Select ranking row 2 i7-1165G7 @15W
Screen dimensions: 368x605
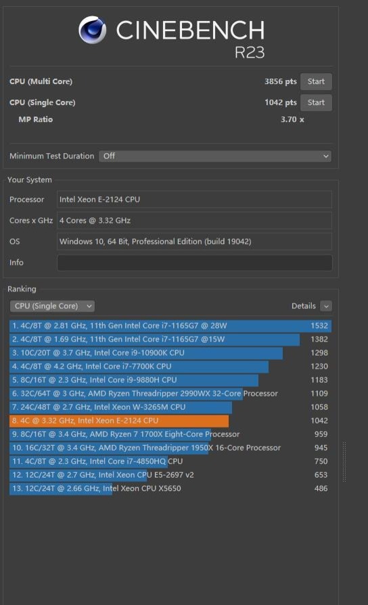[170, 339]
